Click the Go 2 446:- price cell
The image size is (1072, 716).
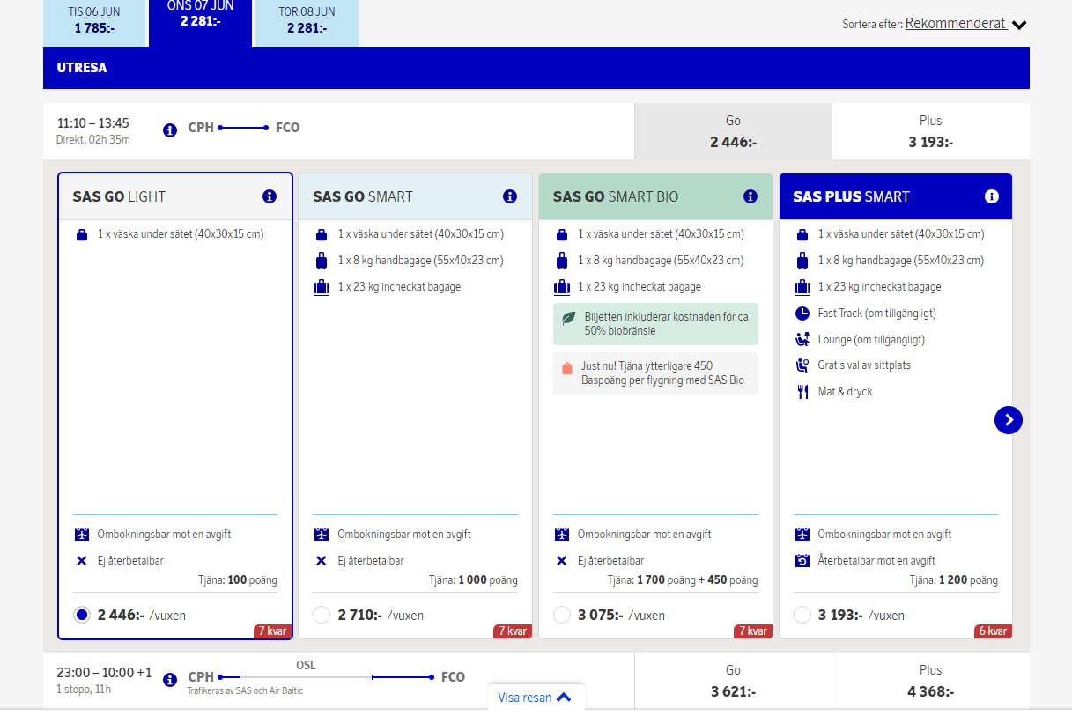pyautogui.click(x=733, y=131)
